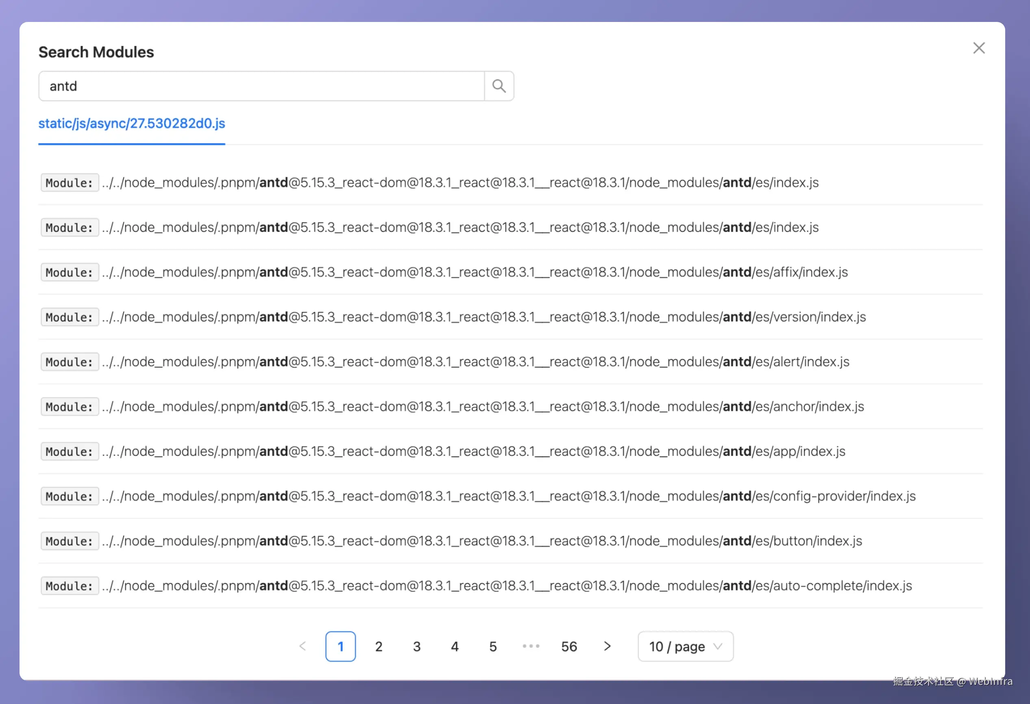Go to page 3
The width and height of the screenshot is (1030, 704).
417,646
